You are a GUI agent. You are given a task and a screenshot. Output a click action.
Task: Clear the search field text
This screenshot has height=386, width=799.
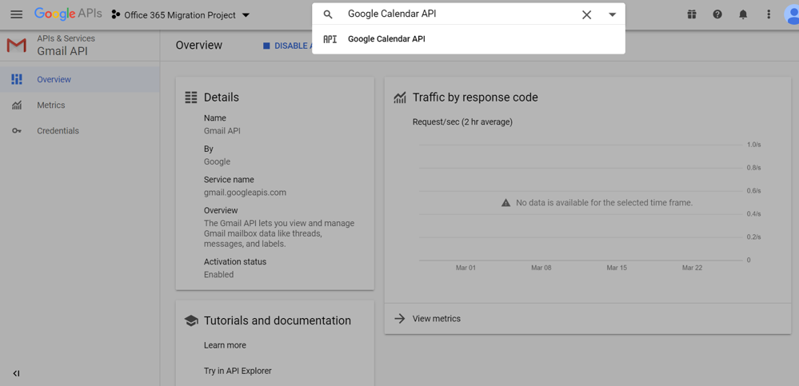click(586, 14)
